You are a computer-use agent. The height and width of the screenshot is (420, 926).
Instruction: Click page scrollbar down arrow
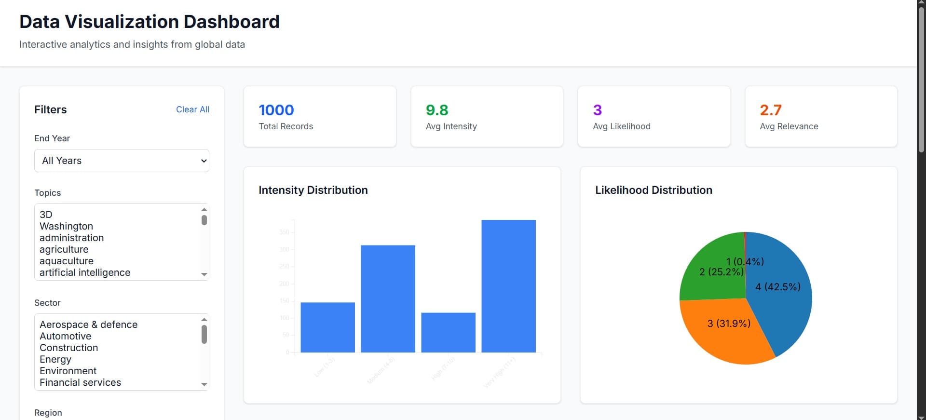point(921,417)
